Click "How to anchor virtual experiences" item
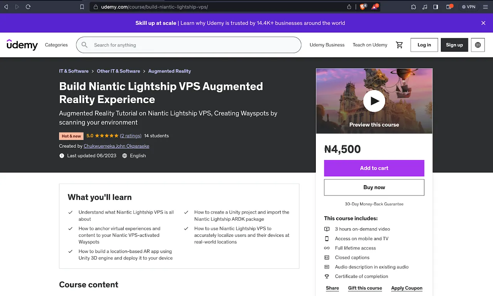The image size is (493, 296). 119,235
